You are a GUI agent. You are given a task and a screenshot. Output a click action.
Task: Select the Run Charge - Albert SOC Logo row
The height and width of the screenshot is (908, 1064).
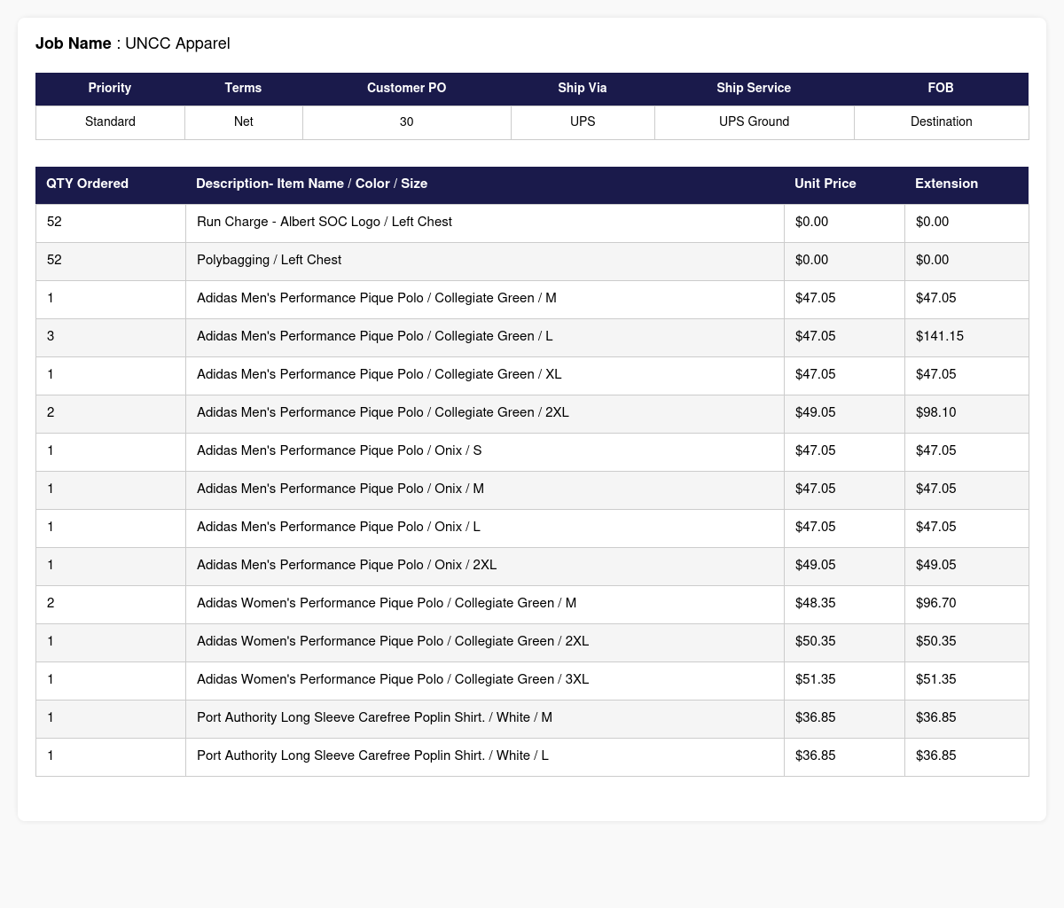[x=532, y=222]
